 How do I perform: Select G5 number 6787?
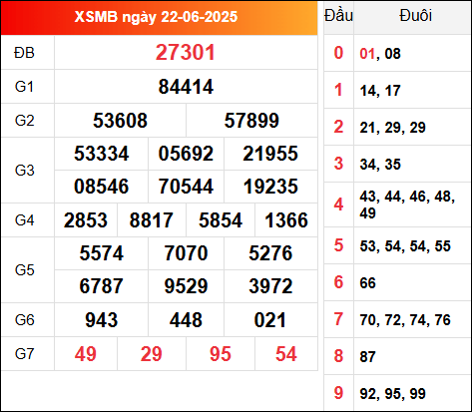coord(102,286)
